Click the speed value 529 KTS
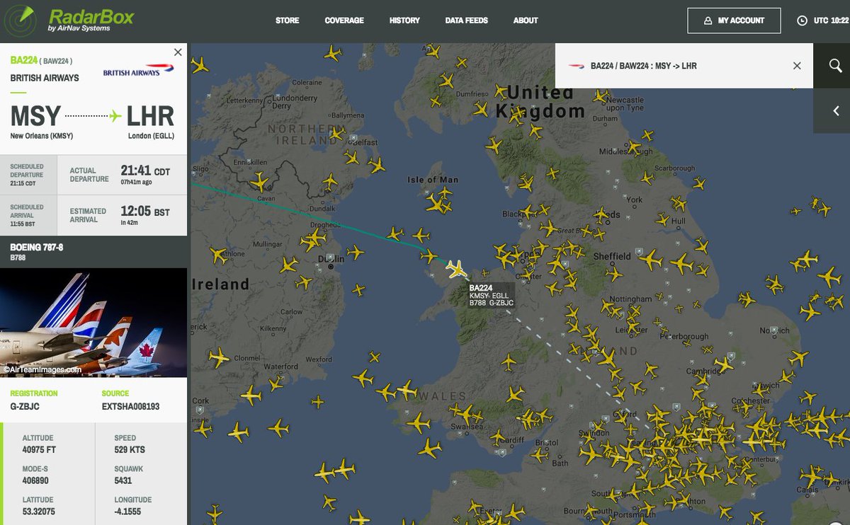Image resolution: width=850 pixels, height=525 pixels. (x=130, y=449)
